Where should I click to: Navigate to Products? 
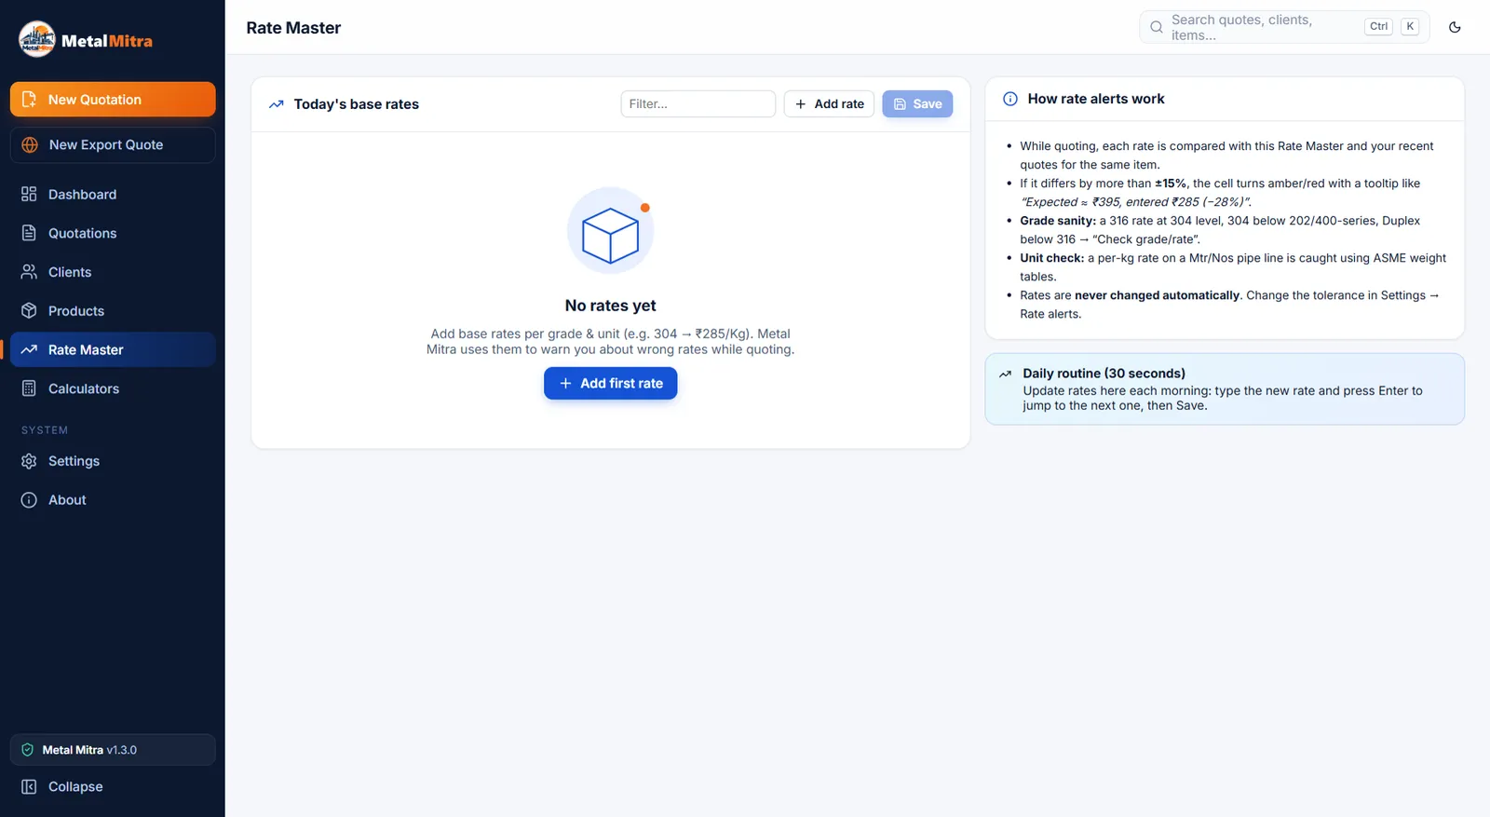(x=113, y=311)
